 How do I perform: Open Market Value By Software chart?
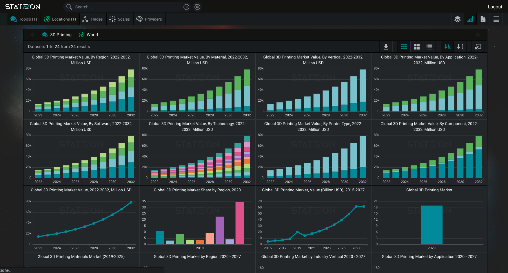81,152
